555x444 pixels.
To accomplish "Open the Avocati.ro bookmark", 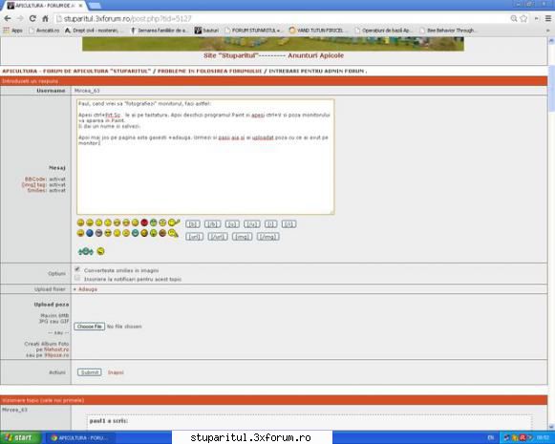I will pyautogui.click(x=44, y=31).
